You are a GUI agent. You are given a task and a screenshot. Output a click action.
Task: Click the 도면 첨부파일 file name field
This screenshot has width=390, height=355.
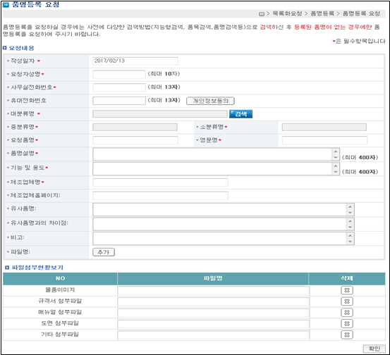click(214, 324)
